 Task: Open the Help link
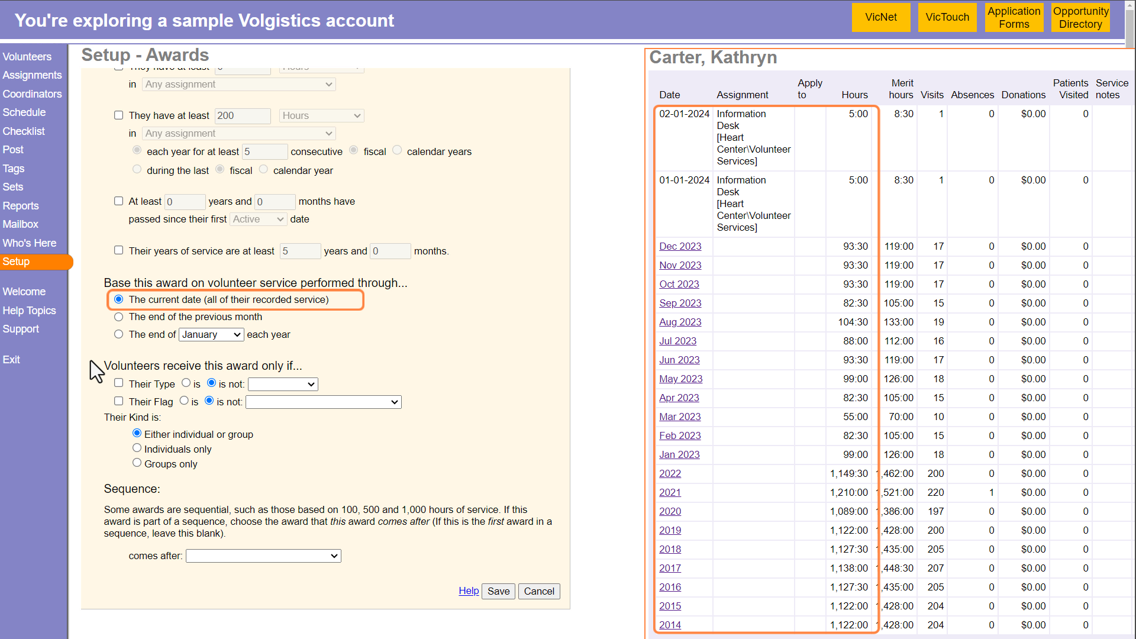tap(469, 590)
